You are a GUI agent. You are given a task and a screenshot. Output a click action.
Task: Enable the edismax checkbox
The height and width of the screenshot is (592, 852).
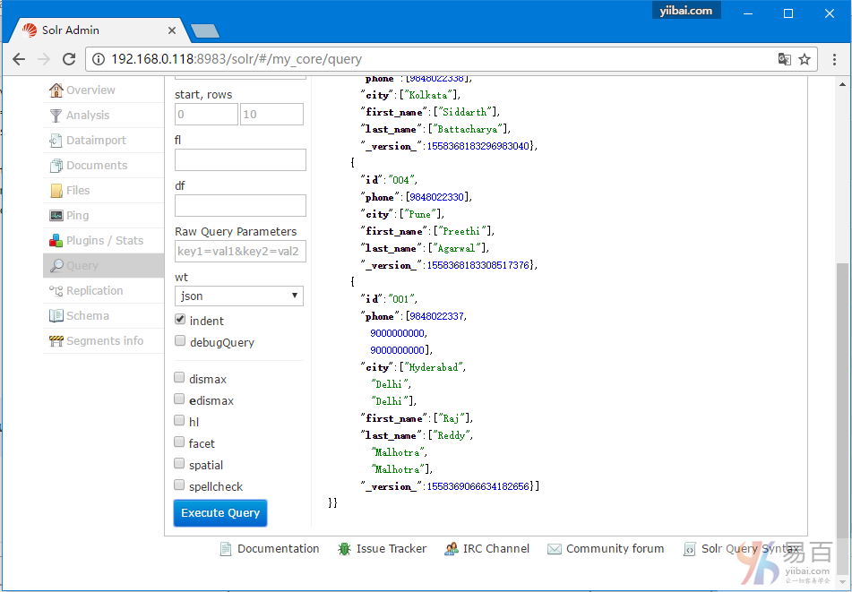(179, 399)
